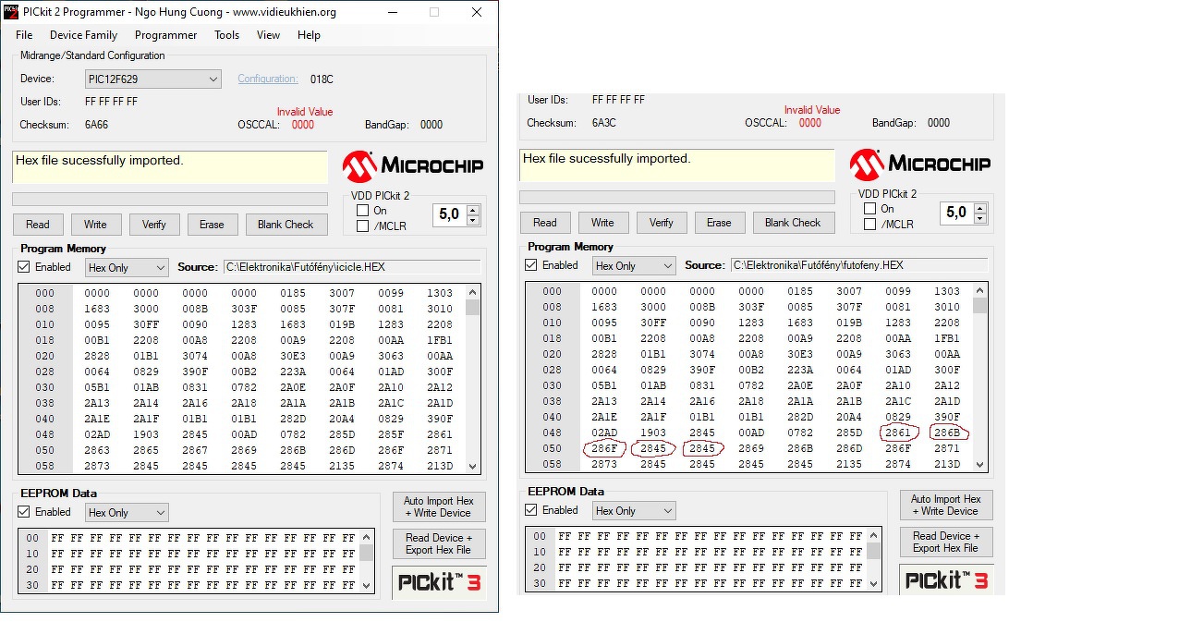Increase VDD voltage in left window
This screenshot has width=1179, height=634.
click(473, 211)
